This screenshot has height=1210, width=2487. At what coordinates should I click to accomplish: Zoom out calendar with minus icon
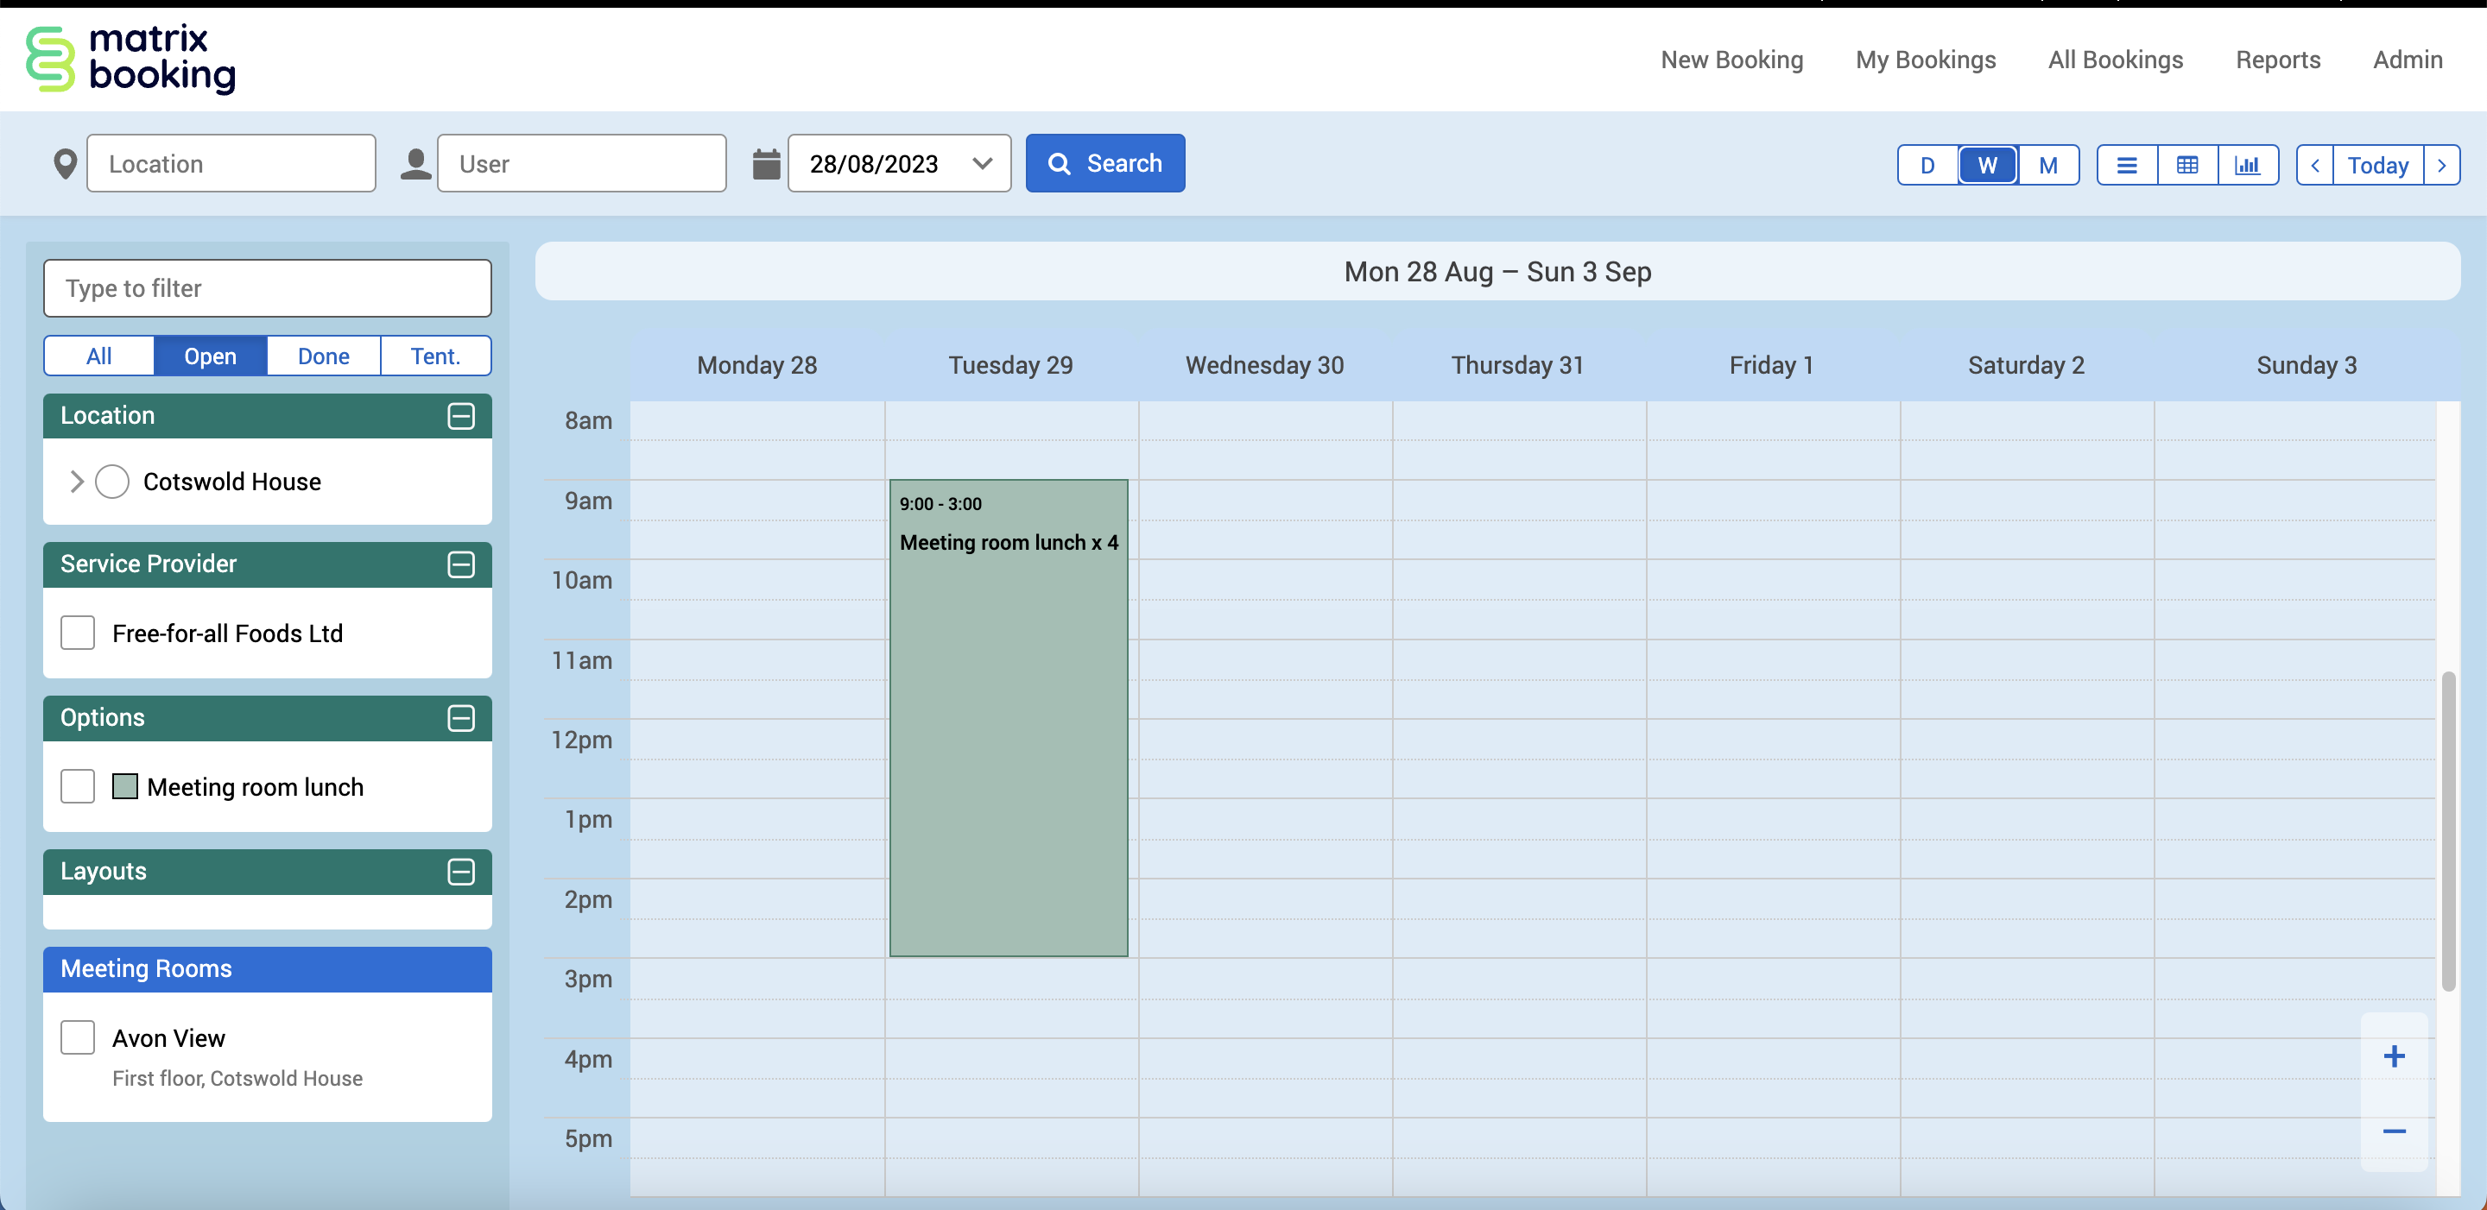tap(2394, 1131)
